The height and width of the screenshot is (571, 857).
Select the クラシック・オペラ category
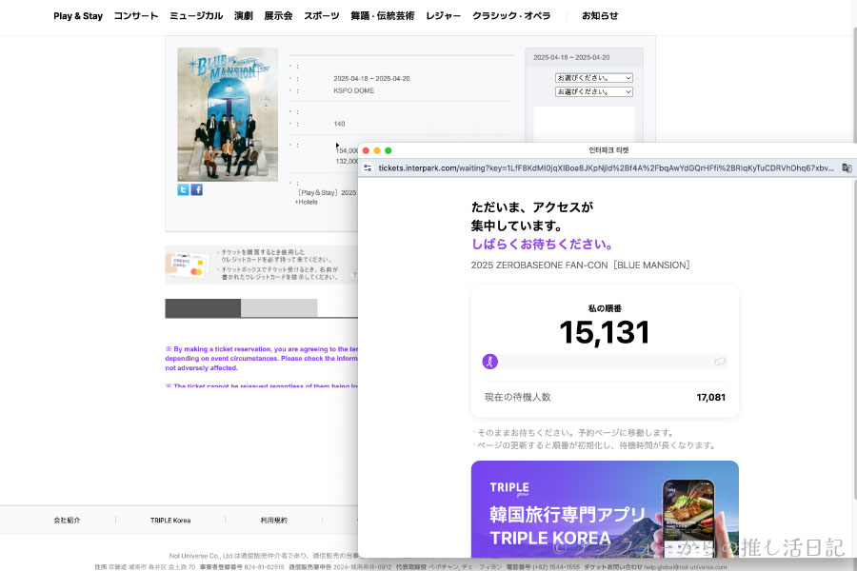click(x=511, y=16)
